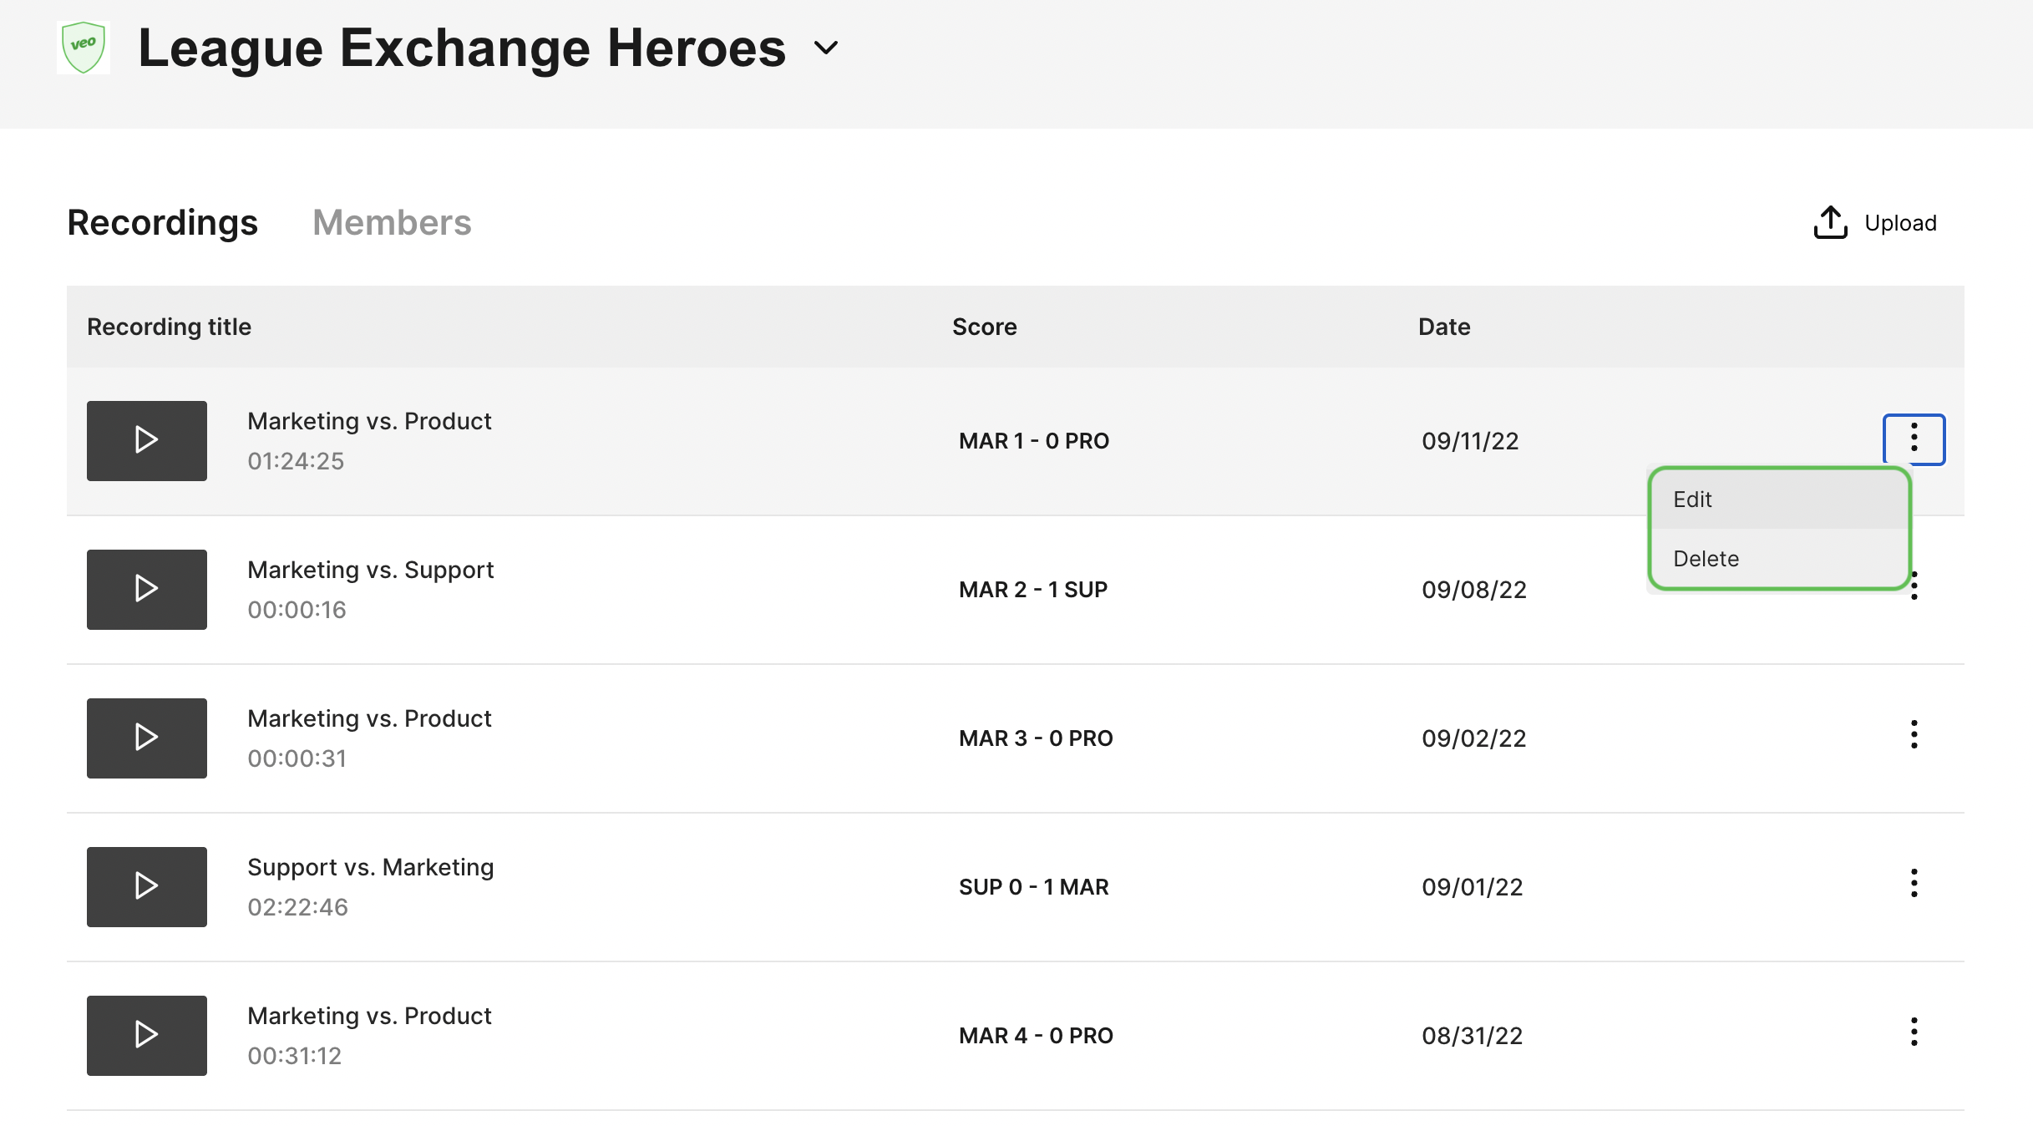
Task: Expand the League Exchange Heroes team dropdown
Action: (825, 48)
